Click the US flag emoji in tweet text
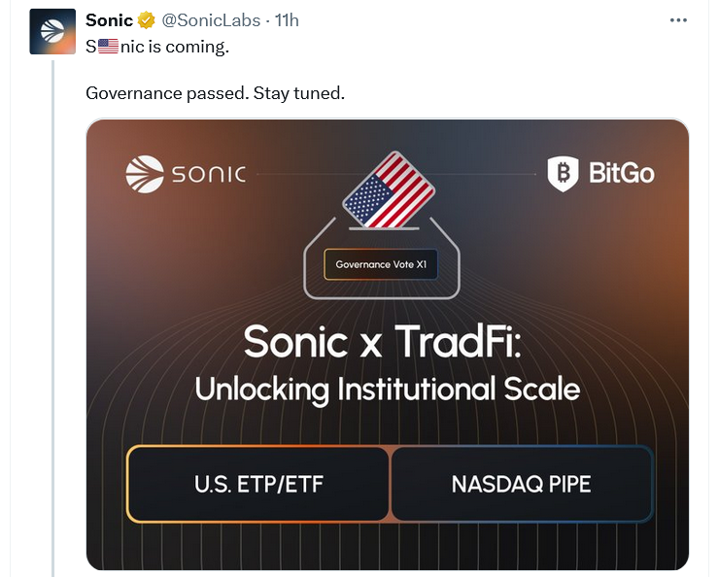718x577 pixels. tap(108, 46)
